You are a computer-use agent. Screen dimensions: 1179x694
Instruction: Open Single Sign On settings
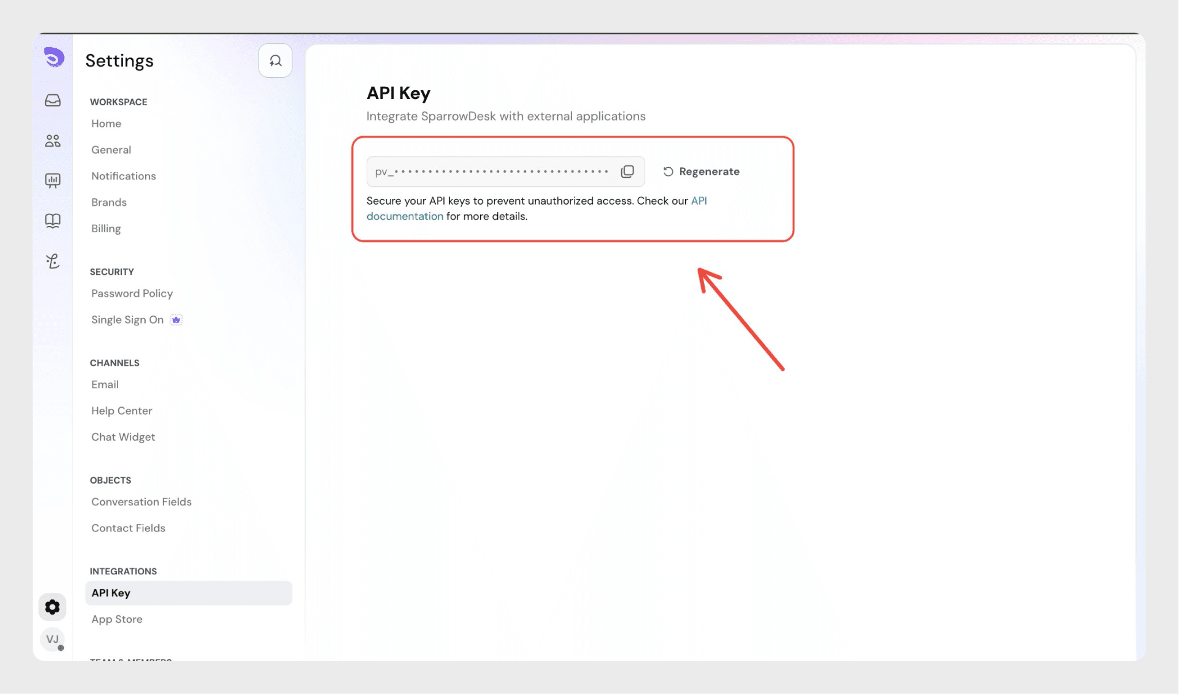pos(127,320)
